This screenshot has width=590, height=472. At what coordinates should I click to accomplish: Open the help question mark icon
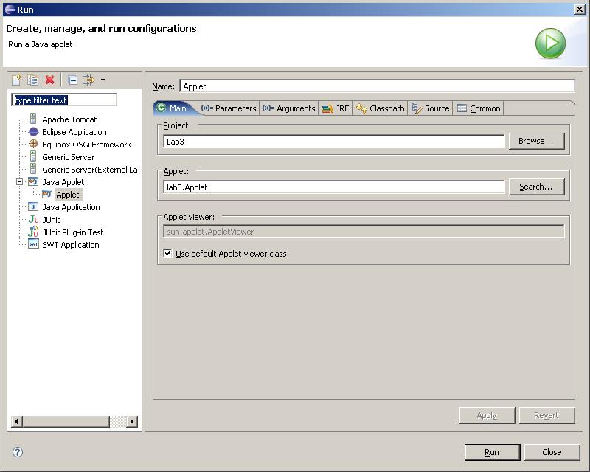(x=18, y=452)
